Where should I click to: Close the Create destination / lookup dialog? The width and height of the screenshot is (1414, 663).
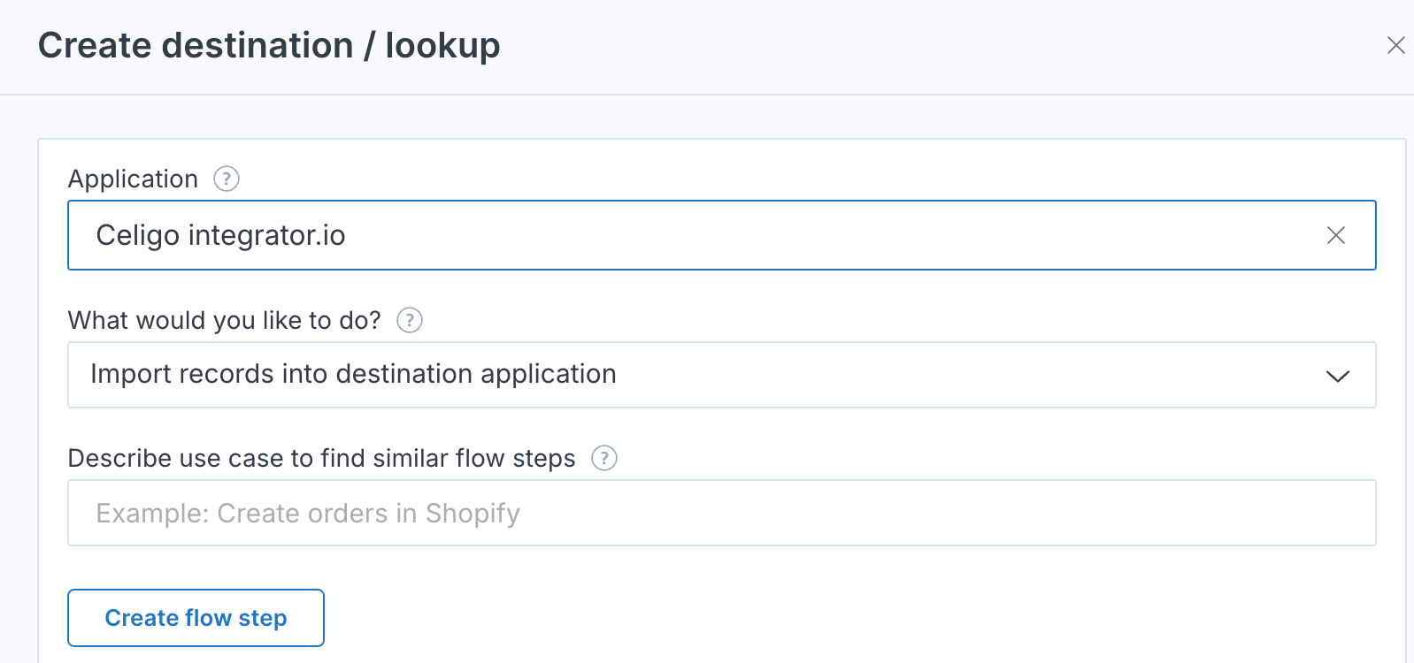tap(1396, 45)
